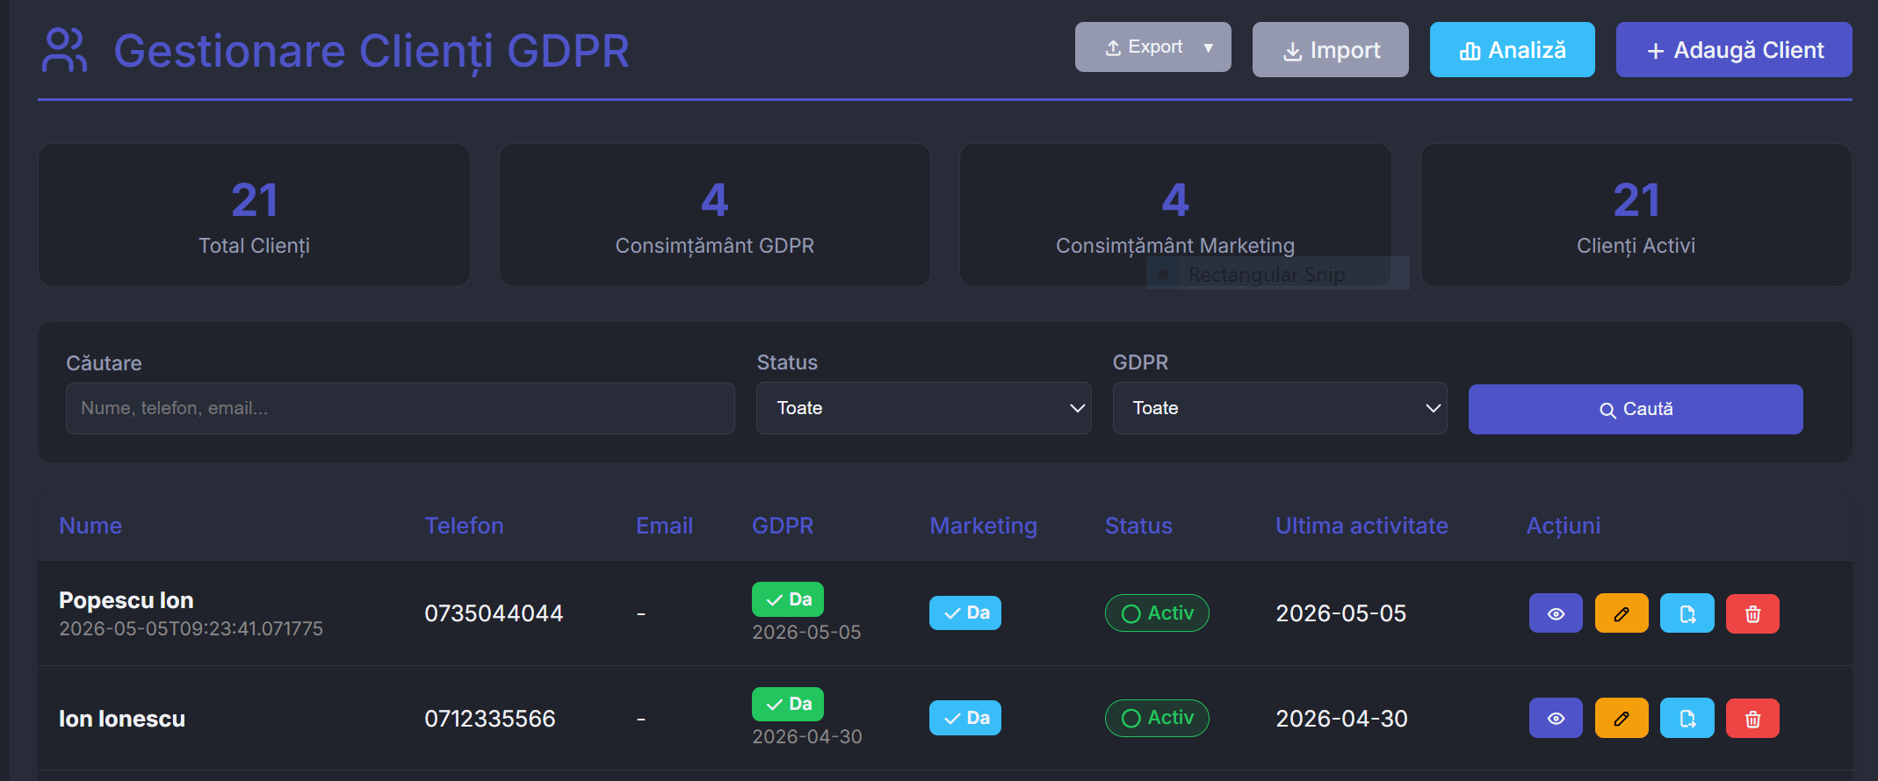The image size is (1878, 781).
Task: View details for Popescu Ion (eye icon)
Action: pyautogui.click(x=1556, y=613)
